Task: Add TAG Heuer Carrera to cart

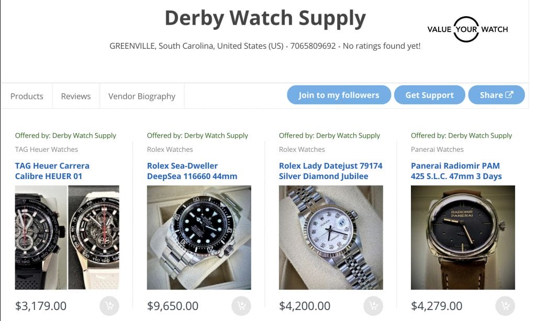Action: point(109,306)
